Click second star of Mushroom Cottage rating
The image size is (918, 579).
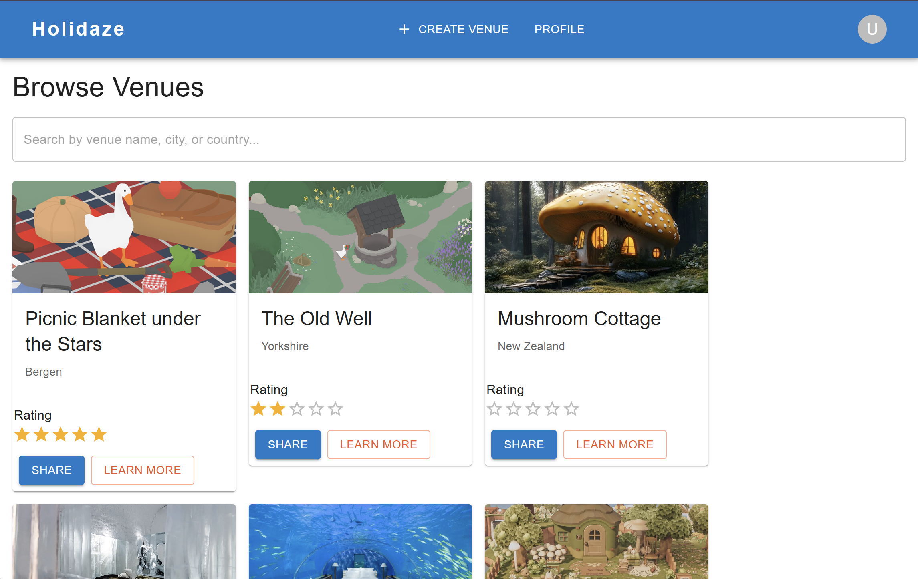[514, 409]
